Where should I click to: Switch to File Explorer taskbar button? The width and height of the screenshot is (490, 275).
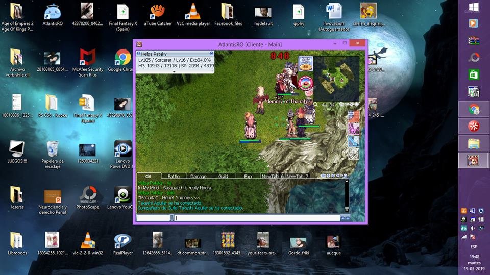point(474,143)
